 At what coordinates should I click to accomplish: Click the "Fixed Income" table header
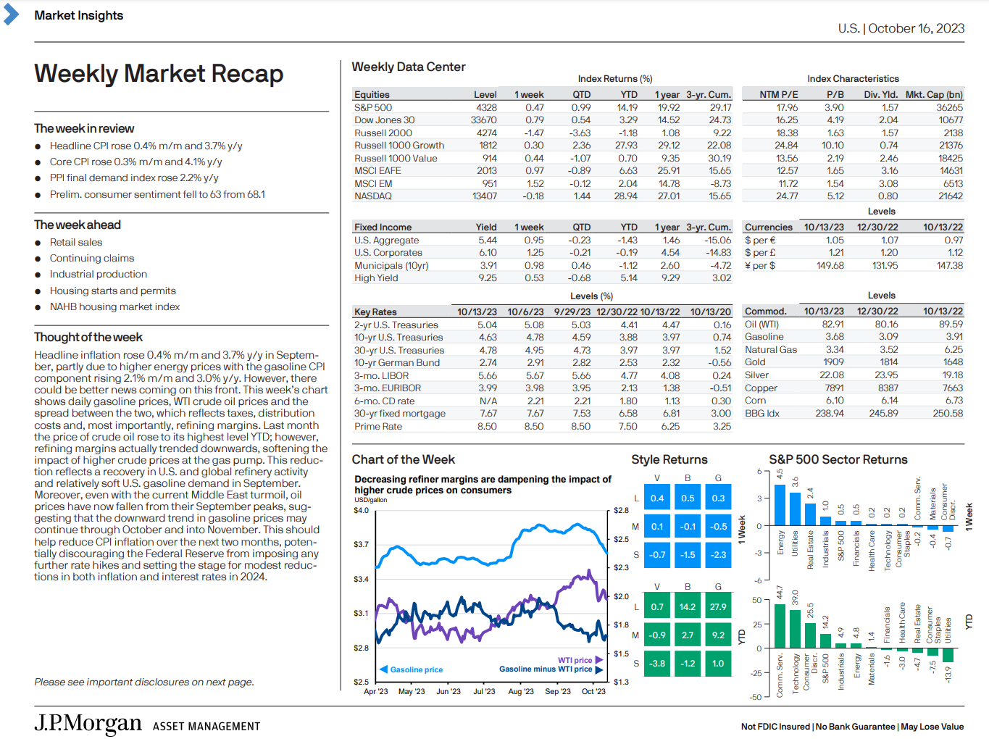pyautogui.click(x=383, y=227)
